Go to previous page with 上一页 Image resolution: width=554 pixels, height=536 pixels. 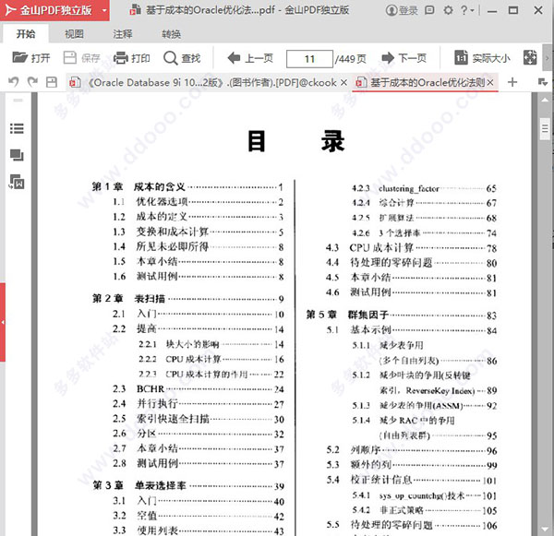[250, 58]
